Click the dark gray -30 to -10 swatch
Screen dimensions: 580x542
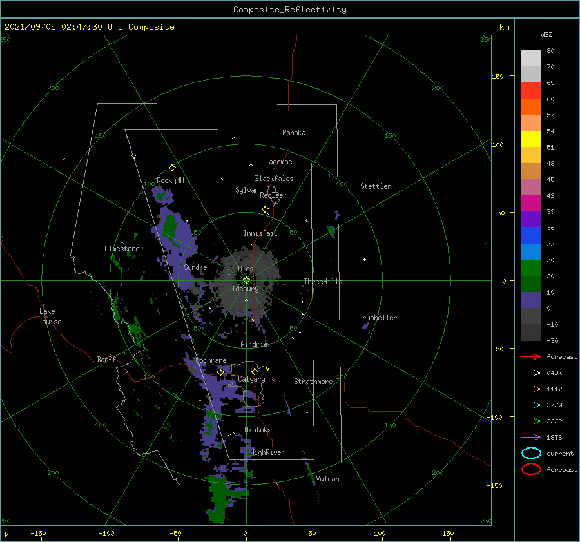click(531, 333)
